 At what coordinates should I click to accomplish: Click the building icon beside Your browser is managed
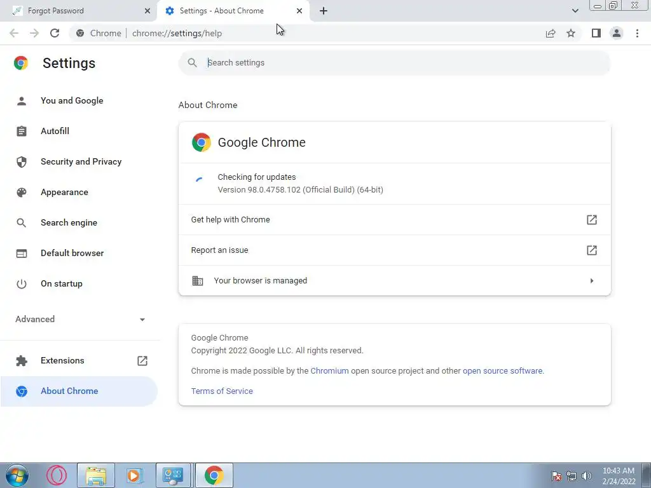(198, 281)
